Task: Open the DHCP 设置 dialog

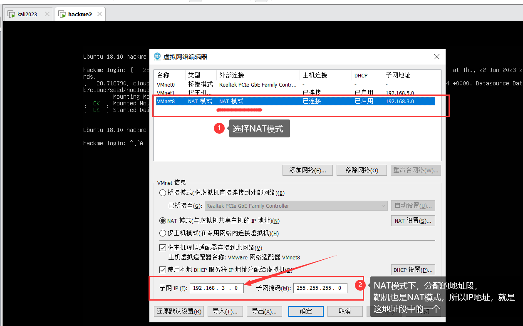Action: [x=413, y=270]
